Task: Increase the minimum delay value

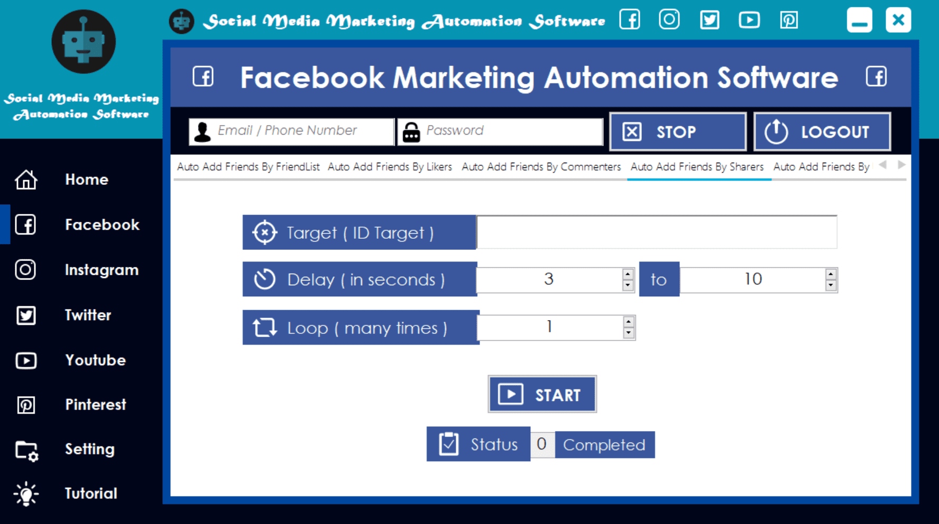Action: click(x=628, y=274)
